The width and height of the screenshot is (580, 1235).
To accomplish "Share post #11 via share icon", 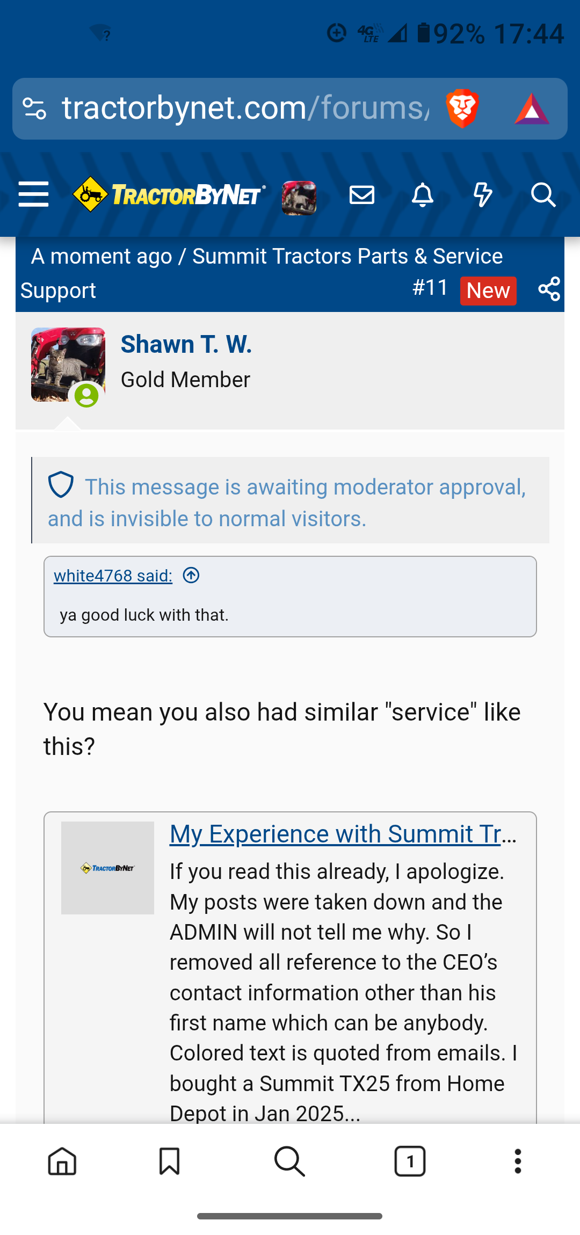I will pyautogui.click(x=549, y=289).
